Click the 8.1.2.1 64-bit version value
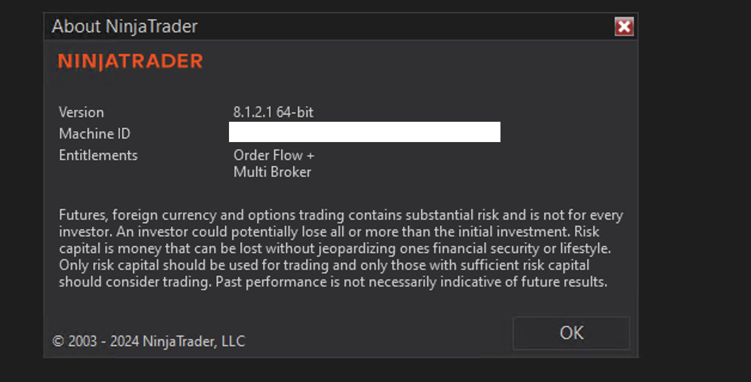 [273, 112]
